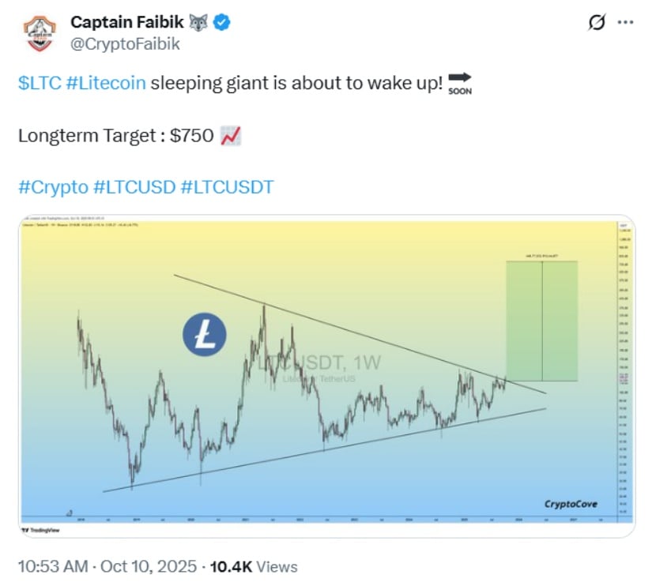Open the Grok explain icon
The width and height of the screenshot is (652, 582).
595,24
